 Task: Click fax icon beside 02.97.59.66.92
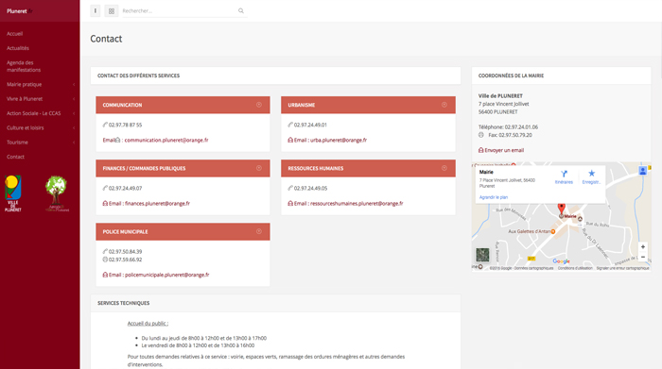tap(105, 260)
